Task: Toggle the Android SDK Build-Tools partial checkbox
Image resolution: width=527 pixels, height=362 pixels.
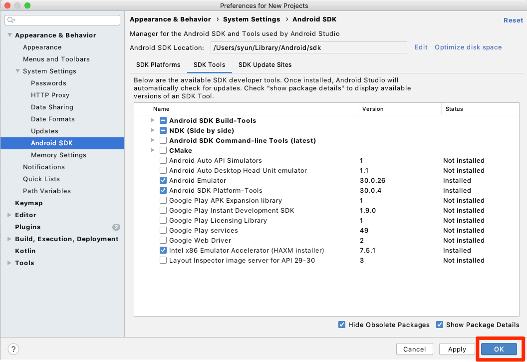Action: (x=163, y=120)
